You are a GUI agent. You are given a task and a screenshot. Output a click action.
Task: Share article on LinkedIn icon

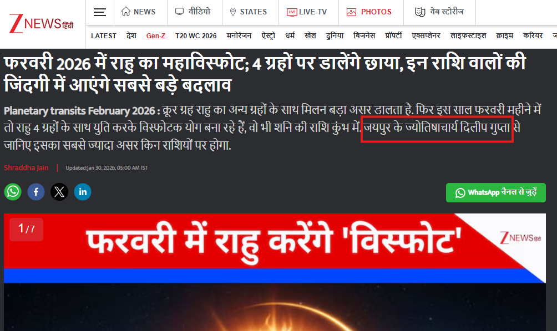pyautogui.click(x=83, y=192)
